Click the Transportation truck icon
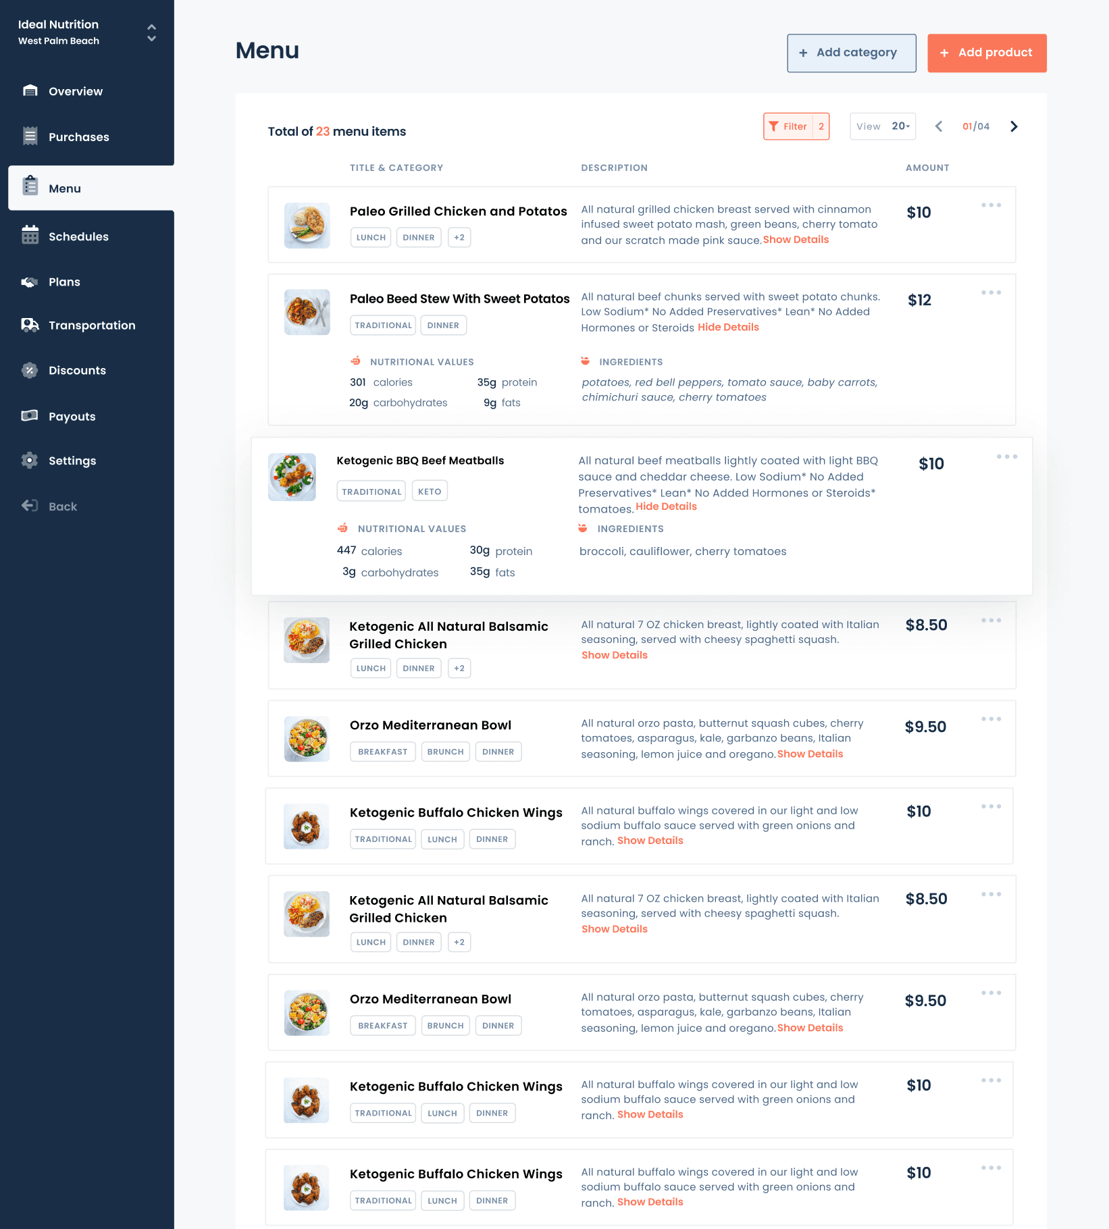1109x1229 pixels. click(x=30, y=325)
